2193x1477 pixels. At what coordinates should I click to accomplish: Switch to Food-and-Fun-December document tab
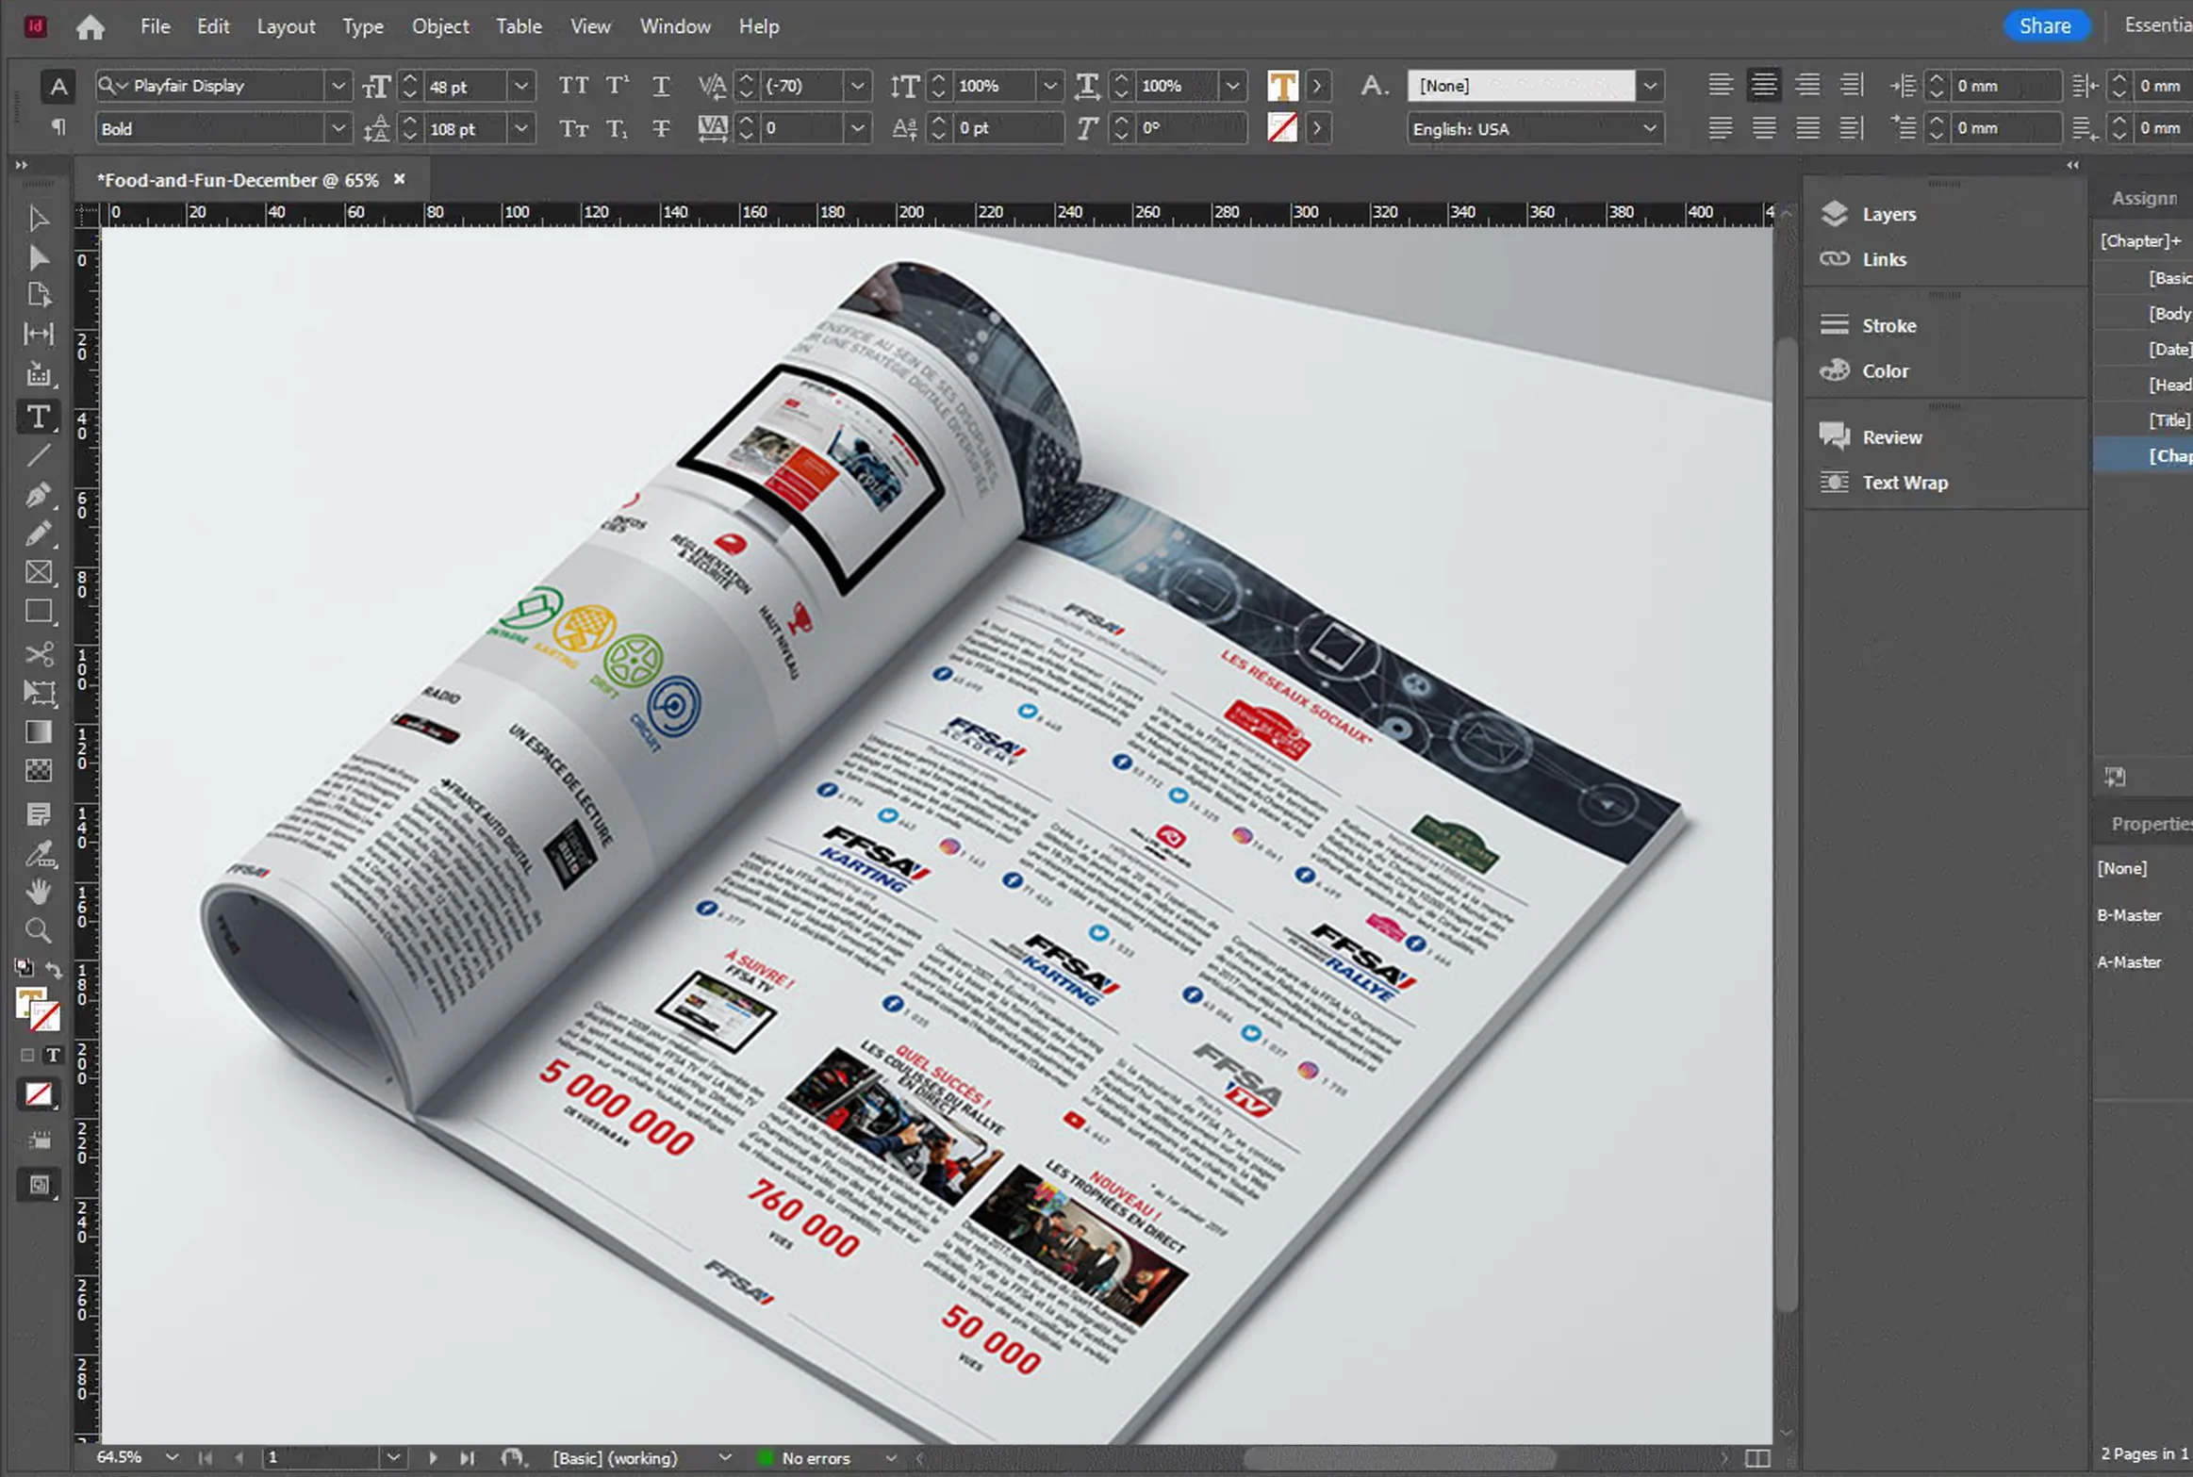[238, 179]
